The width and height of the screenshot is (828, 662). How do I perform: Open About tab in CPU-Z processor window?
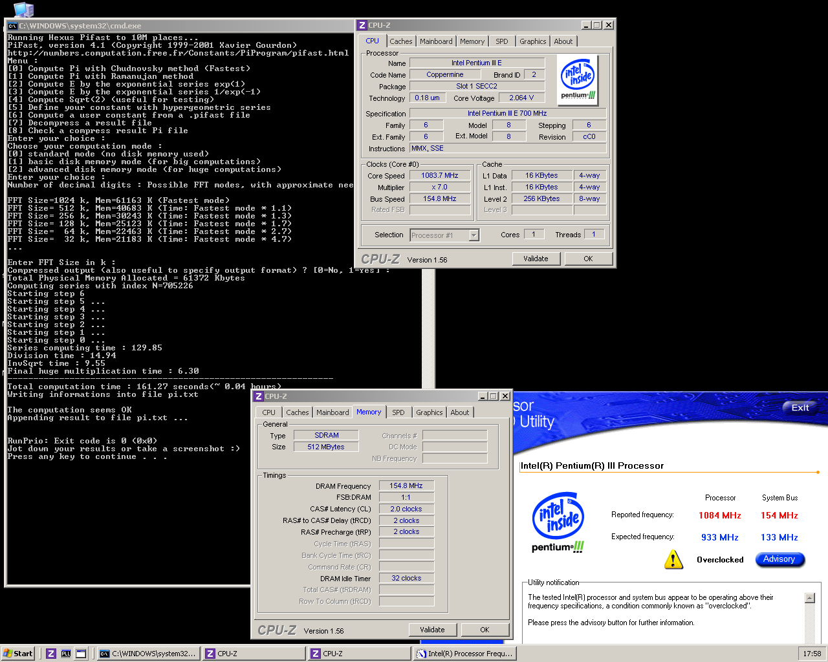coord(563,41)
